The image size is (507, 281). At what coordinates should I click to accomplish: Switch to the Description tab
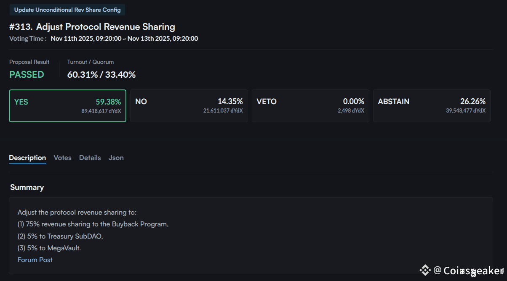pyautogui.click(x=27, y=158)
